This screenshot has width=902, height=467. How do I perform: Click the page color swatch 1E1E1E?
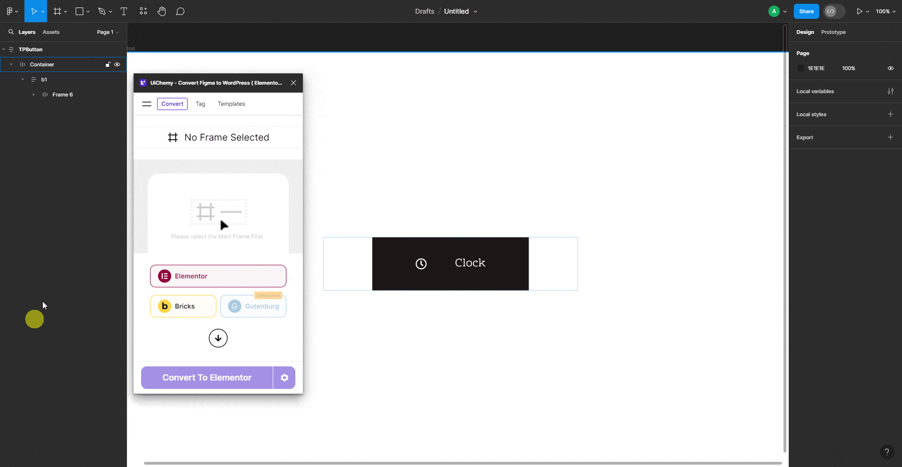coord(800,68)
